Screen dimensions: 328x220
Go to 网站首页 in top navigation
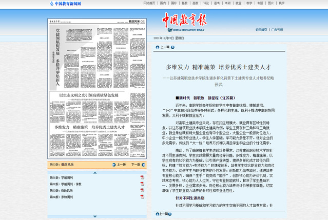click(x=149, y=3)
